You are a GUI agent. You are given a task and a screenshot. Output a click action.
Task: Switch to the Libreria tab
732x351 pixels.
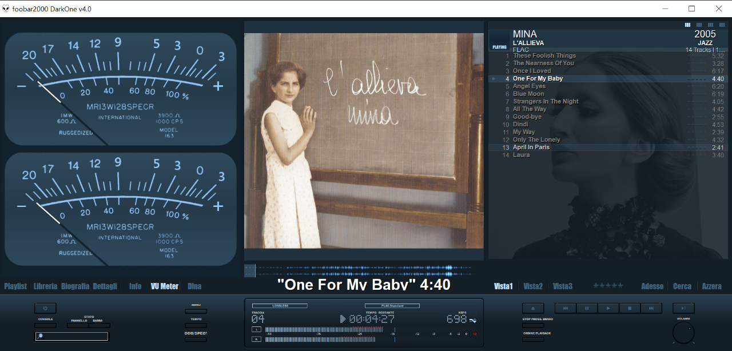coord(45,286)
